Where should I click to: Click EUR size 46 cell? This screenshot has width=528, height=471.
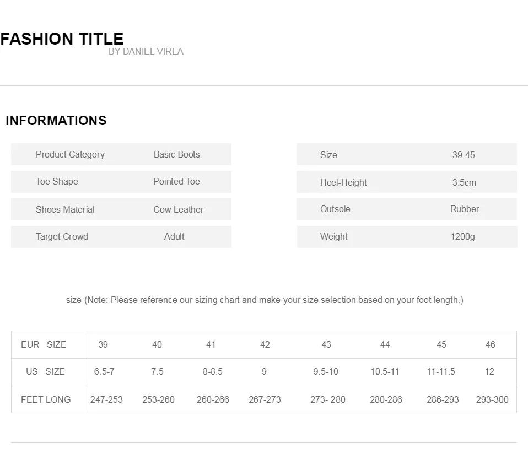491,344
